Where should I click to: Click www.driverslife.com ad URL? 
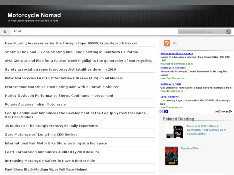click(x=172, y=91)
